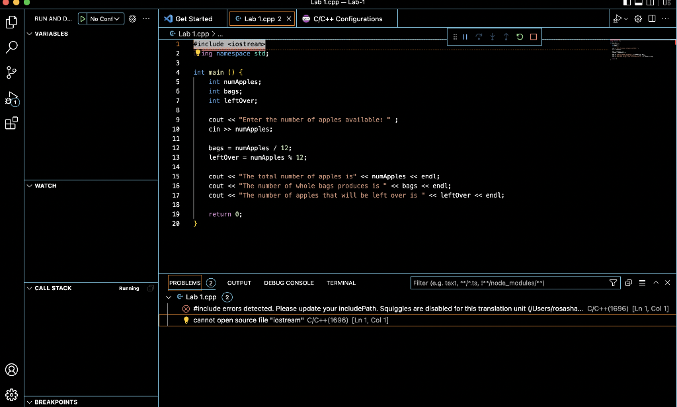Open the Search view in activity bar

click(x=11, y=47)
